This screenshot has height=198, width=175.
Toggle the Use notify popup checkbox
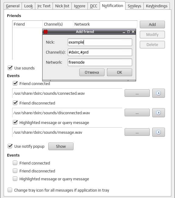[x=10, y=146]
